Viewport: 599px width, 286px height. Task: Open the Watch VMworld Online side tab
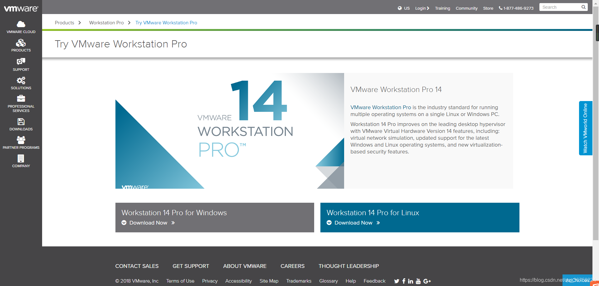(x=586, y=128)
